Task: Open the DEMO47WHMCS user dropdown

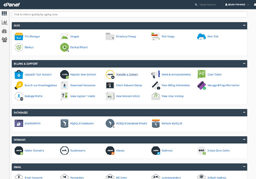Action: [x=237, y=4]
